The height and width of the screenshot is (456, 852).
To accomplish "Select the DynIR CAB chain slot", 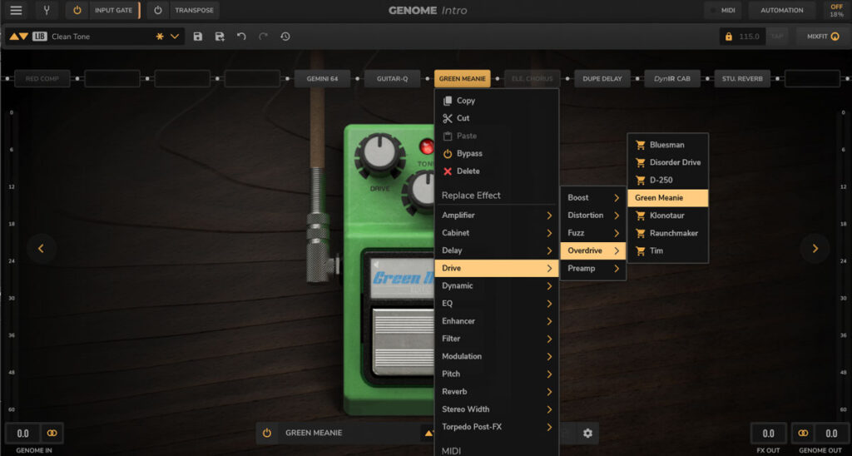I will [x=672, y=79].
